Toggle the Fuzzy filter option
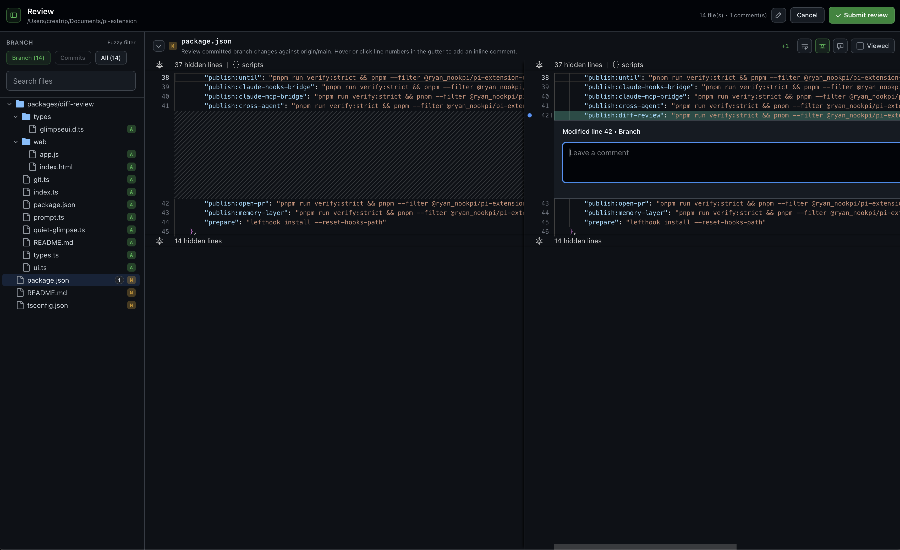 coord(121,42)
